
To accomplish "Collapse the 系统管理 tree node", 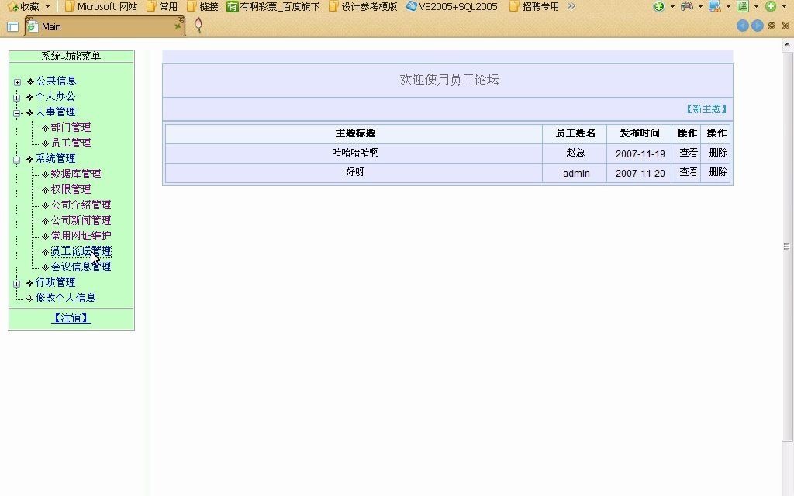I will pos(17,158).
